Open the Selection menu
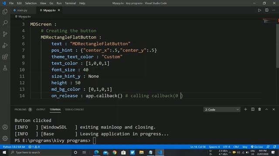Screen dimensions: 279x156 pos(31,3)
